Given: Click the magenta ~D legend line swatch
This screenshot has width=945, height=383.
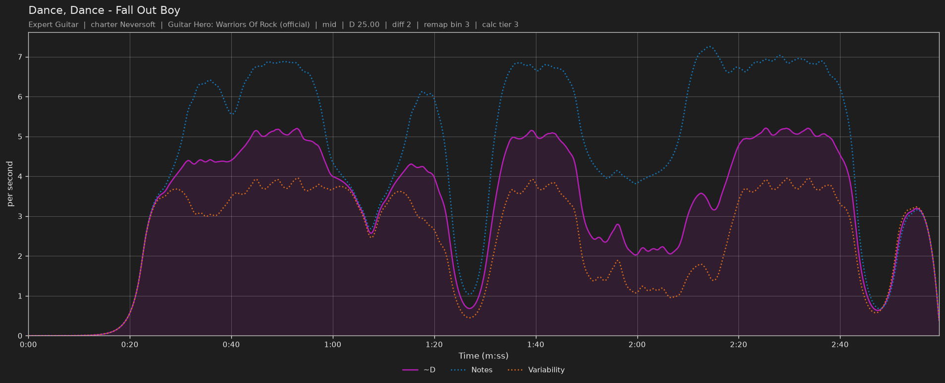Looking at the screenshot, I should tap(411, 370).
